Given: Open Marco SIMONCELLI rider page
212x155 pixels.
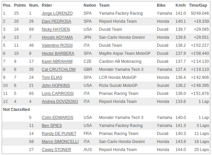Looking at the screenshot, I should (x=60, y=142).
